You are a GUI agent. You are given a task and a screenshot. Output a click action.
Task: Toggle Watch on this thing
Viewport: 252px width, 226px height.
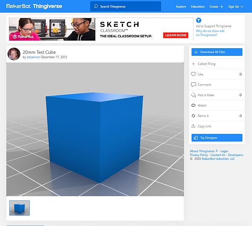pos(217,105)
